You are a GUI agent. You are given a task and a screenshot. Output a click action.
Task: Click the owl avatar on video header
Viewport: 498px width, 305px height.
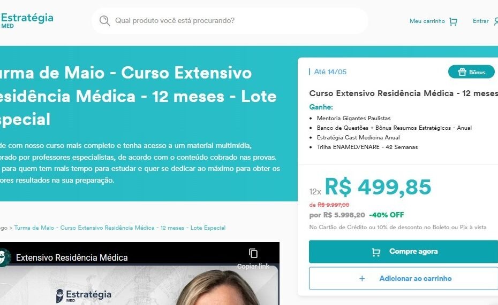[4, 257]
